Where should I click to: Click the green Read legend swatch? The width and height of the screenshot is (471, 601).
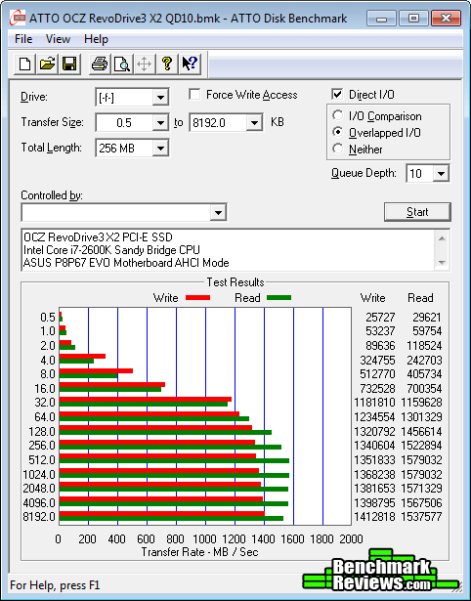[x=279, y=297]
